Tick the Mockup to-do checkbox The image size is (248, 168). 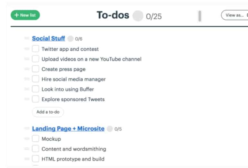tap(35, 138)
